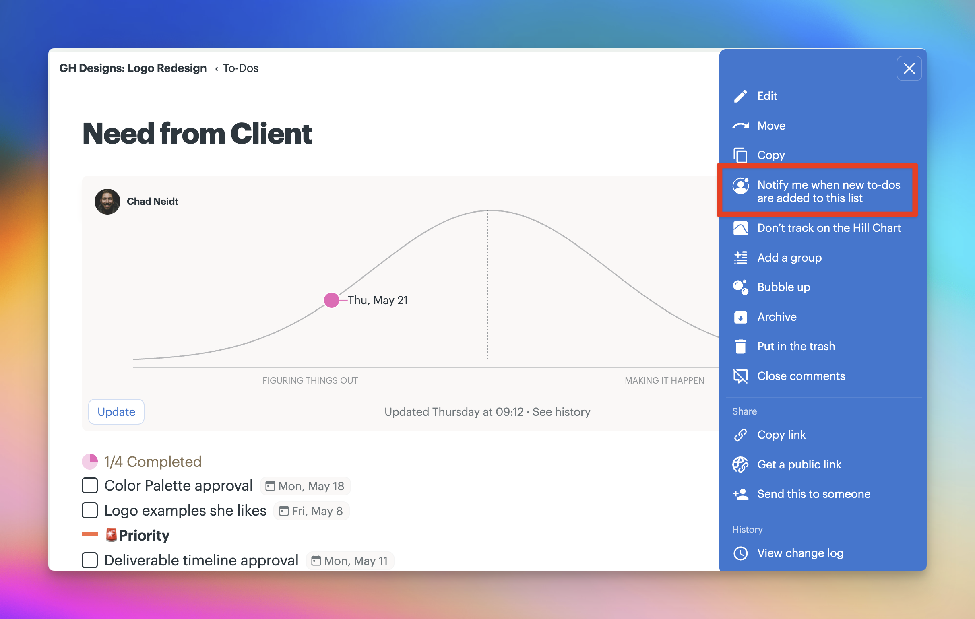The width and height of the screenshot is (975, 619).
Task: Click the pink hill chart dot
Action: (331, 300)
